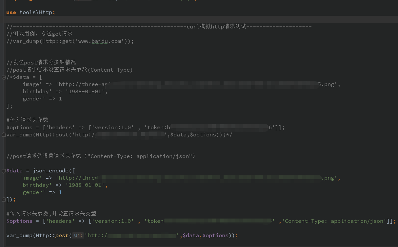The width and height of the screenshot is (398, 247).
Task: Click the underlined word baidu
Action: coord(99,41)
